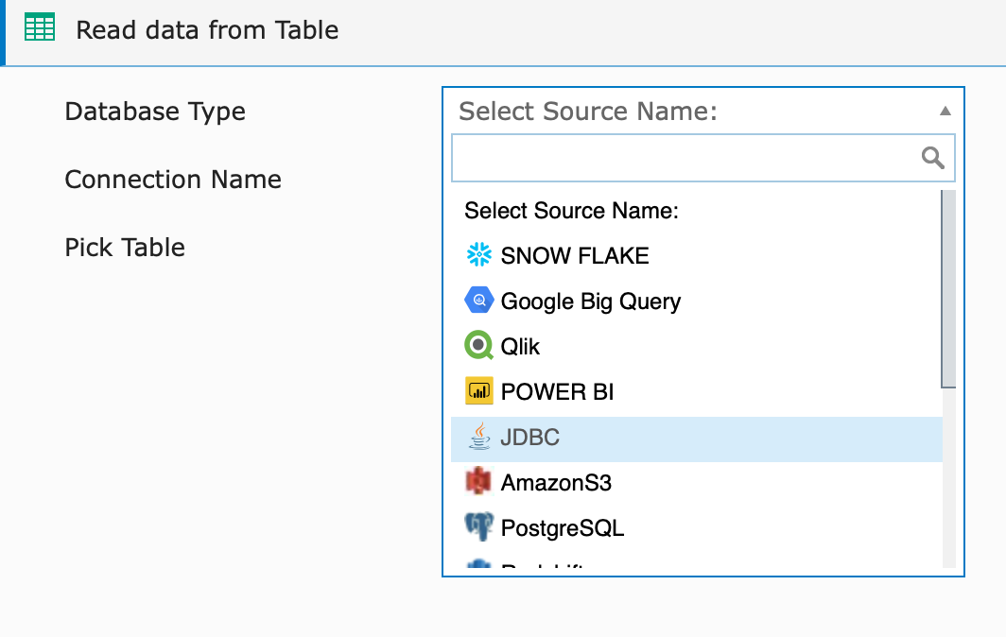Click the snowflake icon beside SNOW FLAKE
Image resolution: width=1006 pixels, height=637 pixels.
click(478, 254)
